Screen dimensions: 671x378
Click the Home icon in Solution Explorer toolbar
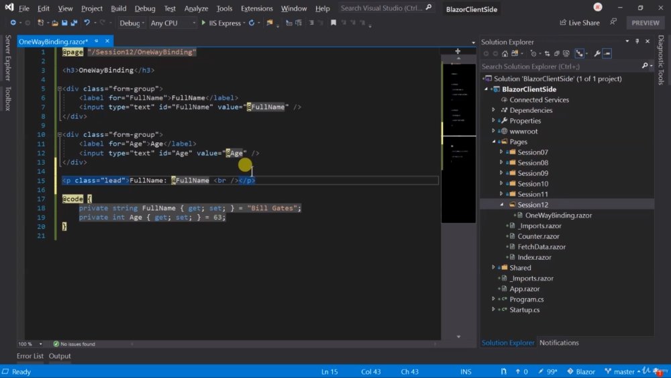pyautogui.click(x=505, y=54)
